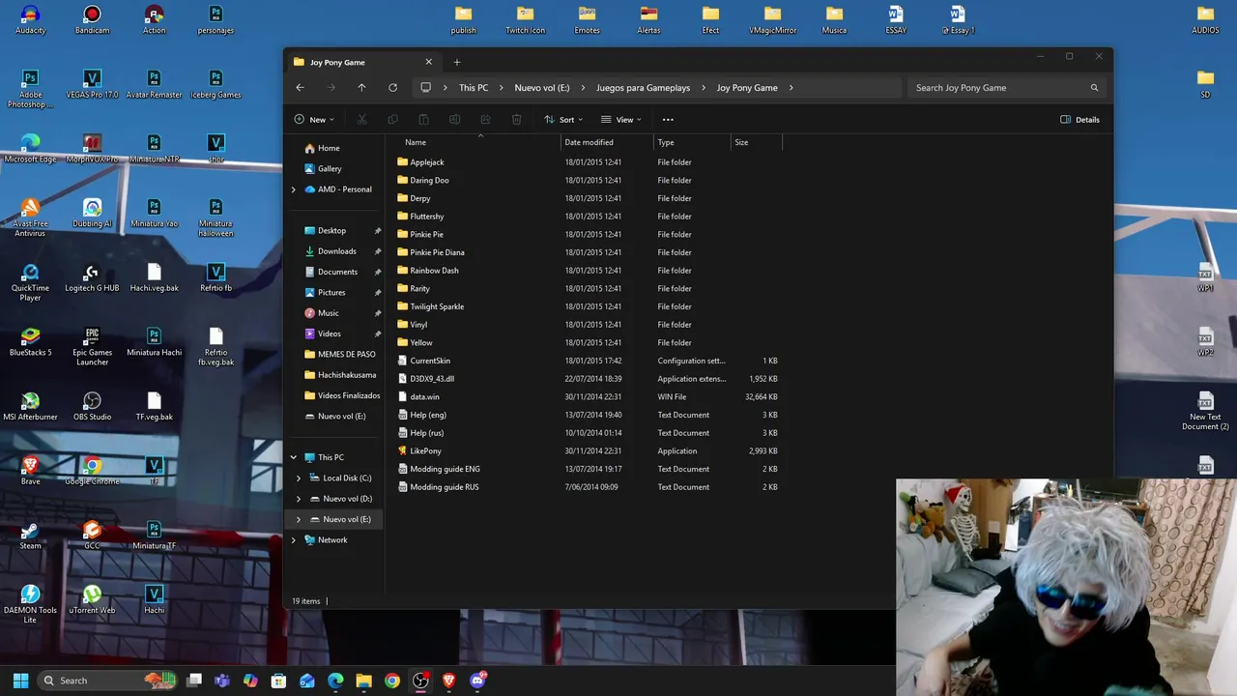Viewport: 1237px width, 696px height.
Task: Click the Up directory arrow
Action: click(x=361, y=88)
